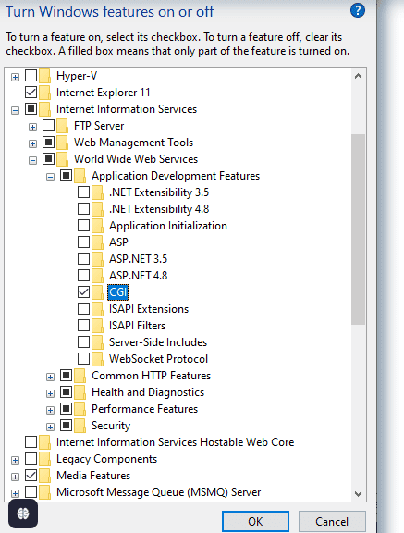Click the scrollbar down arrow
The height and width of the screenshot is (533, 404).
coord(358,493)
